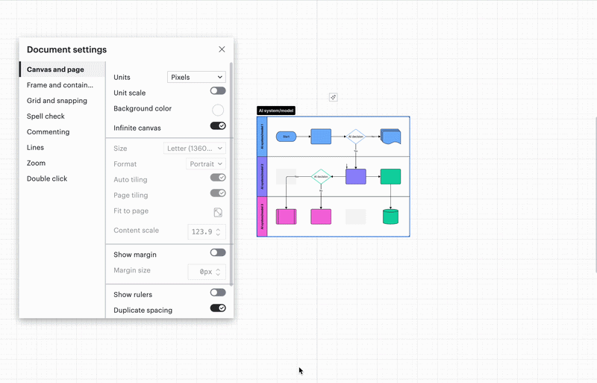Screen dimensions: 597x383
Task: Open Lines settings
Action: [x=62, y=148]
